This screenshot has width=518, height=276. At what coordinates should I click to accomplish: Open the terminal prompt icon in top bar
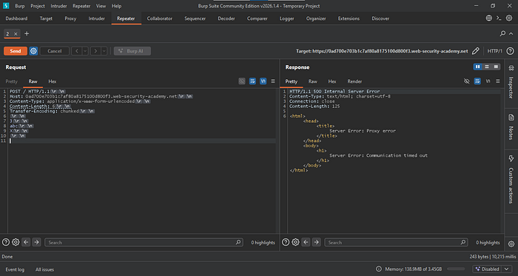[499, 18]
